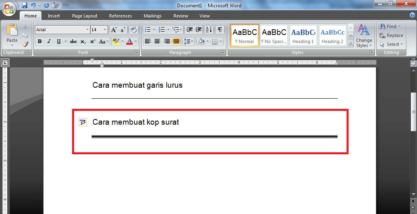Open the Find tool
The width and height of the screenshot is (417, 214).
(x=390, y=26)
